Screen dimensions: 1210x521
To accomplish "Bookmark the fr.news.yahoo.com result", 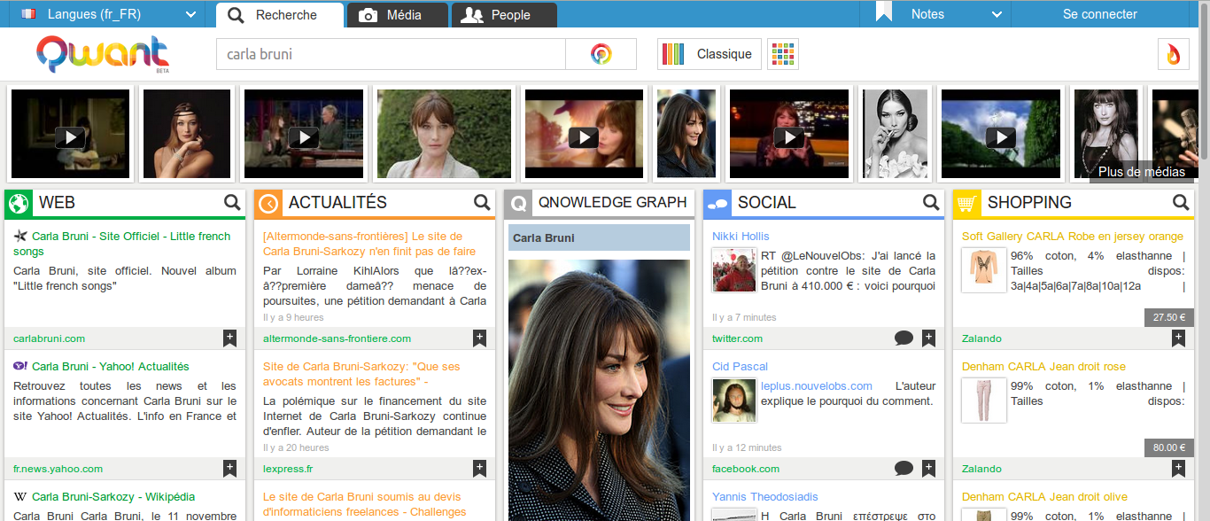I will pos(229,468).
